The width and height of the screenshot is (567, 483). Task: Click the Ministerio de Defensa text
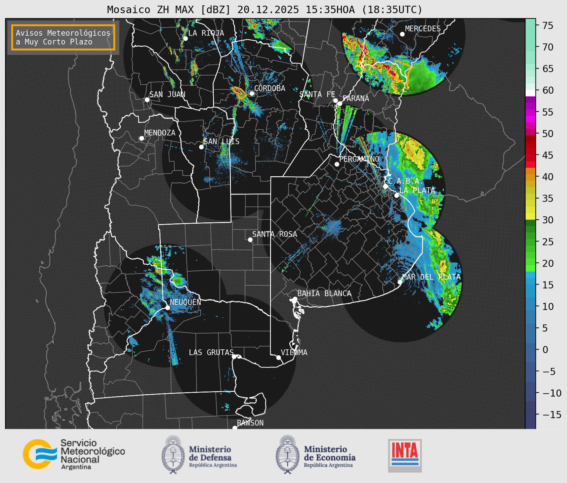point(213,457)
